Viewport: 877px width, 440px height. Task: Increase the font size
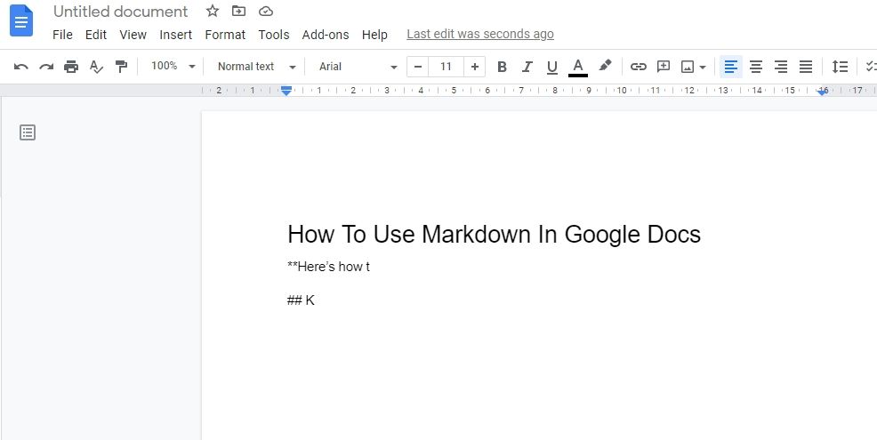point(475,67)
